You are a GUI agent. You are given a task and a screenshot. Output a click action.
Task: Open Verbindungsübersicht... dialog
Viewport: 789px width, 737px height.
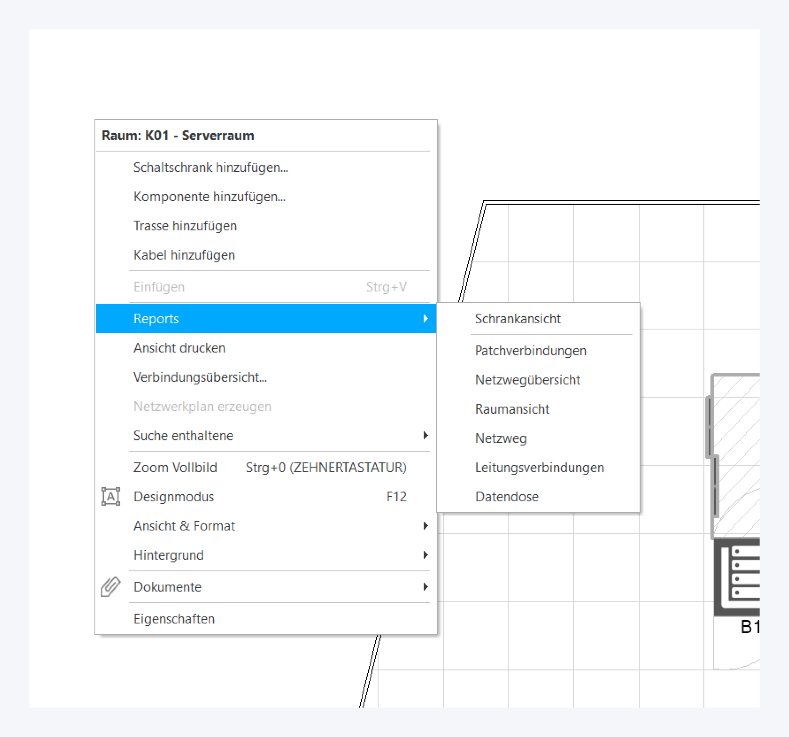coord(200,377)
